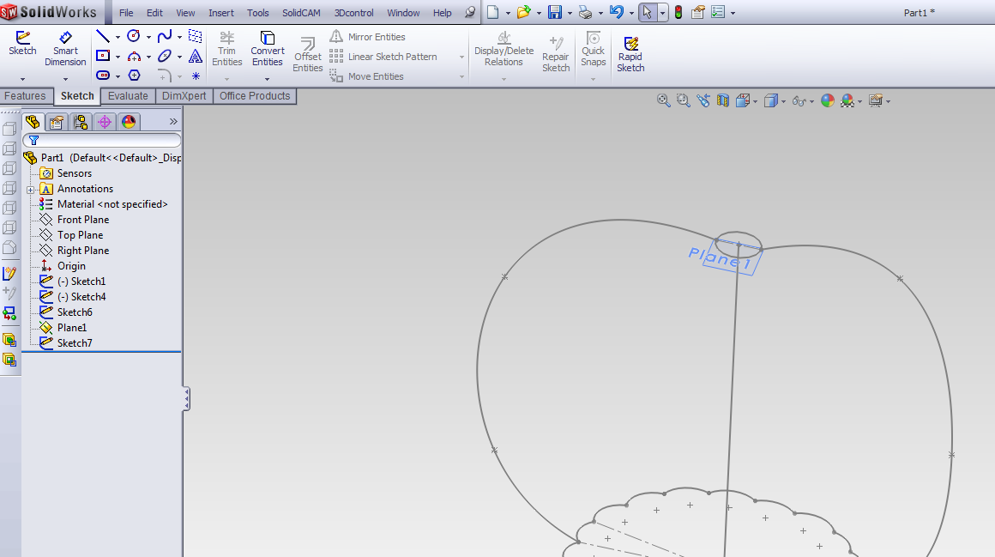Select the Polygon tool

[134, 76]
